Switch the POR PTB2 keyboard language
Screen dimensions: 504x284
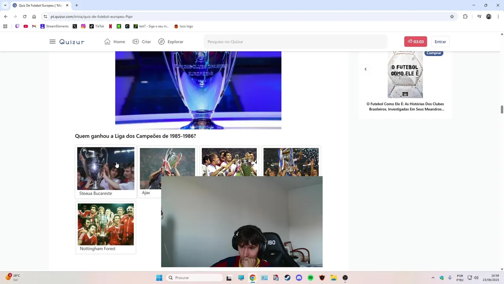point(460,278)
